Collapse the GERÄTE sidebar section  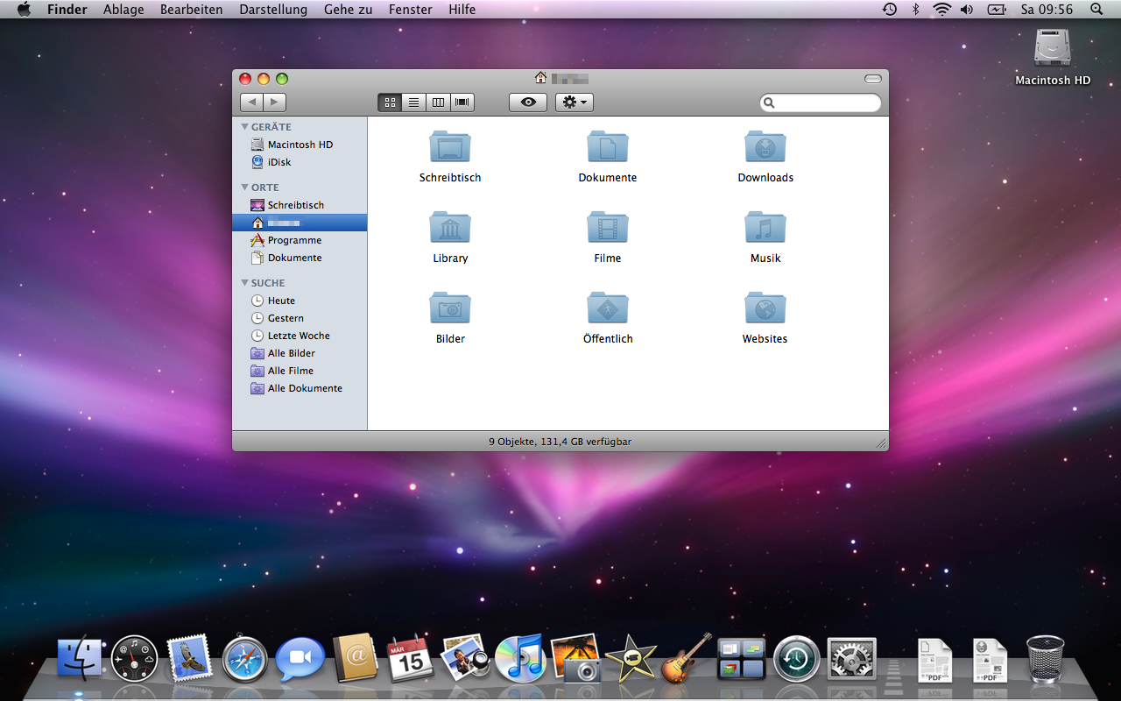coord(245,127)
